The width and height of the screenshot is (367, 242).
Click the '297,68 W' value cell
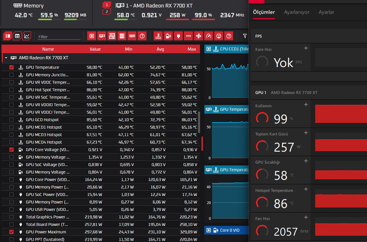(x=94, y=232)
